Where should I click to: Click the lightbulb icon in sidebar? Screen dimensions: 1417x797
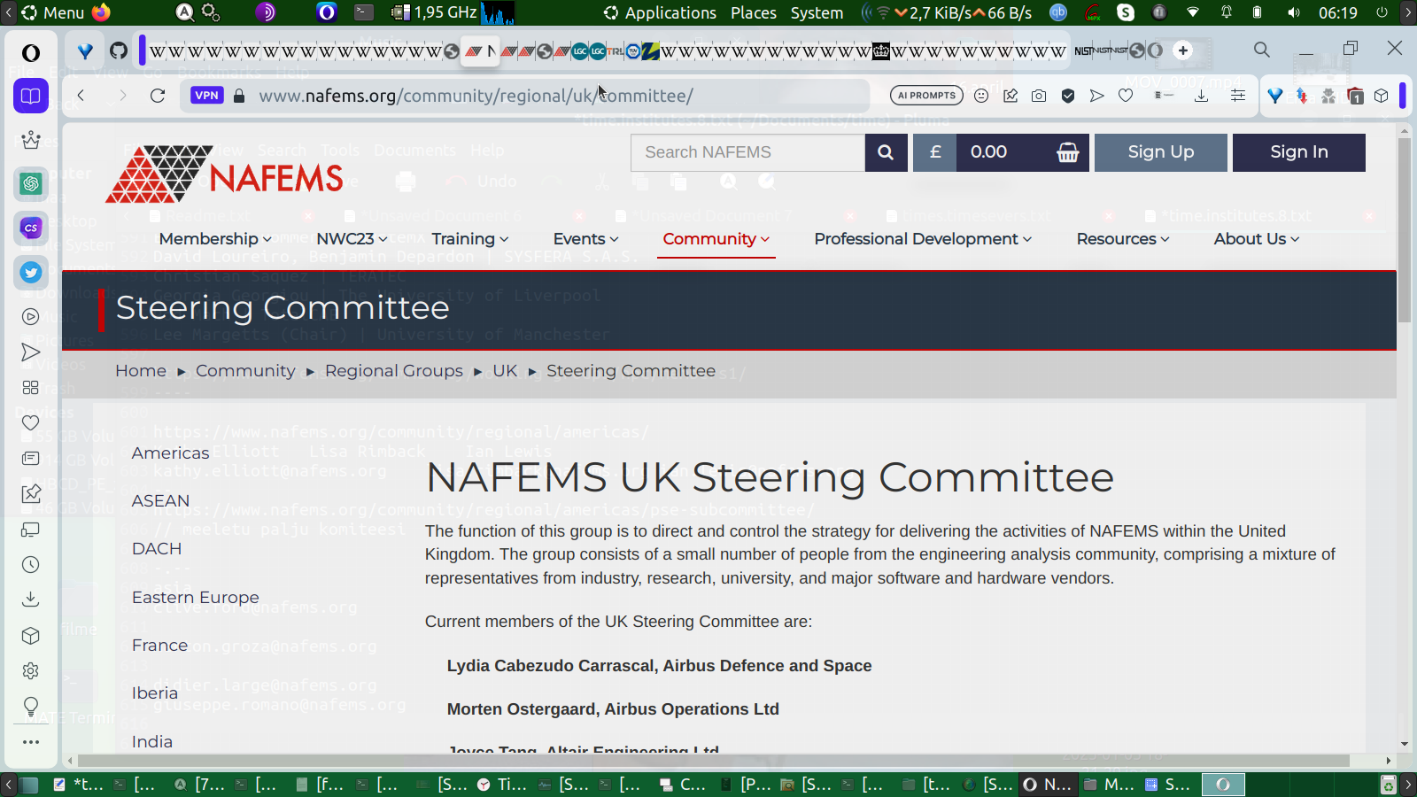[x=31, y=707]
